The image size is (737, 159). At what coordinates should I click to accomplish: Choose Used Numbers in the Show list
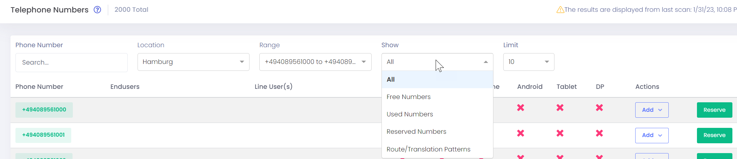coord(410,114)
